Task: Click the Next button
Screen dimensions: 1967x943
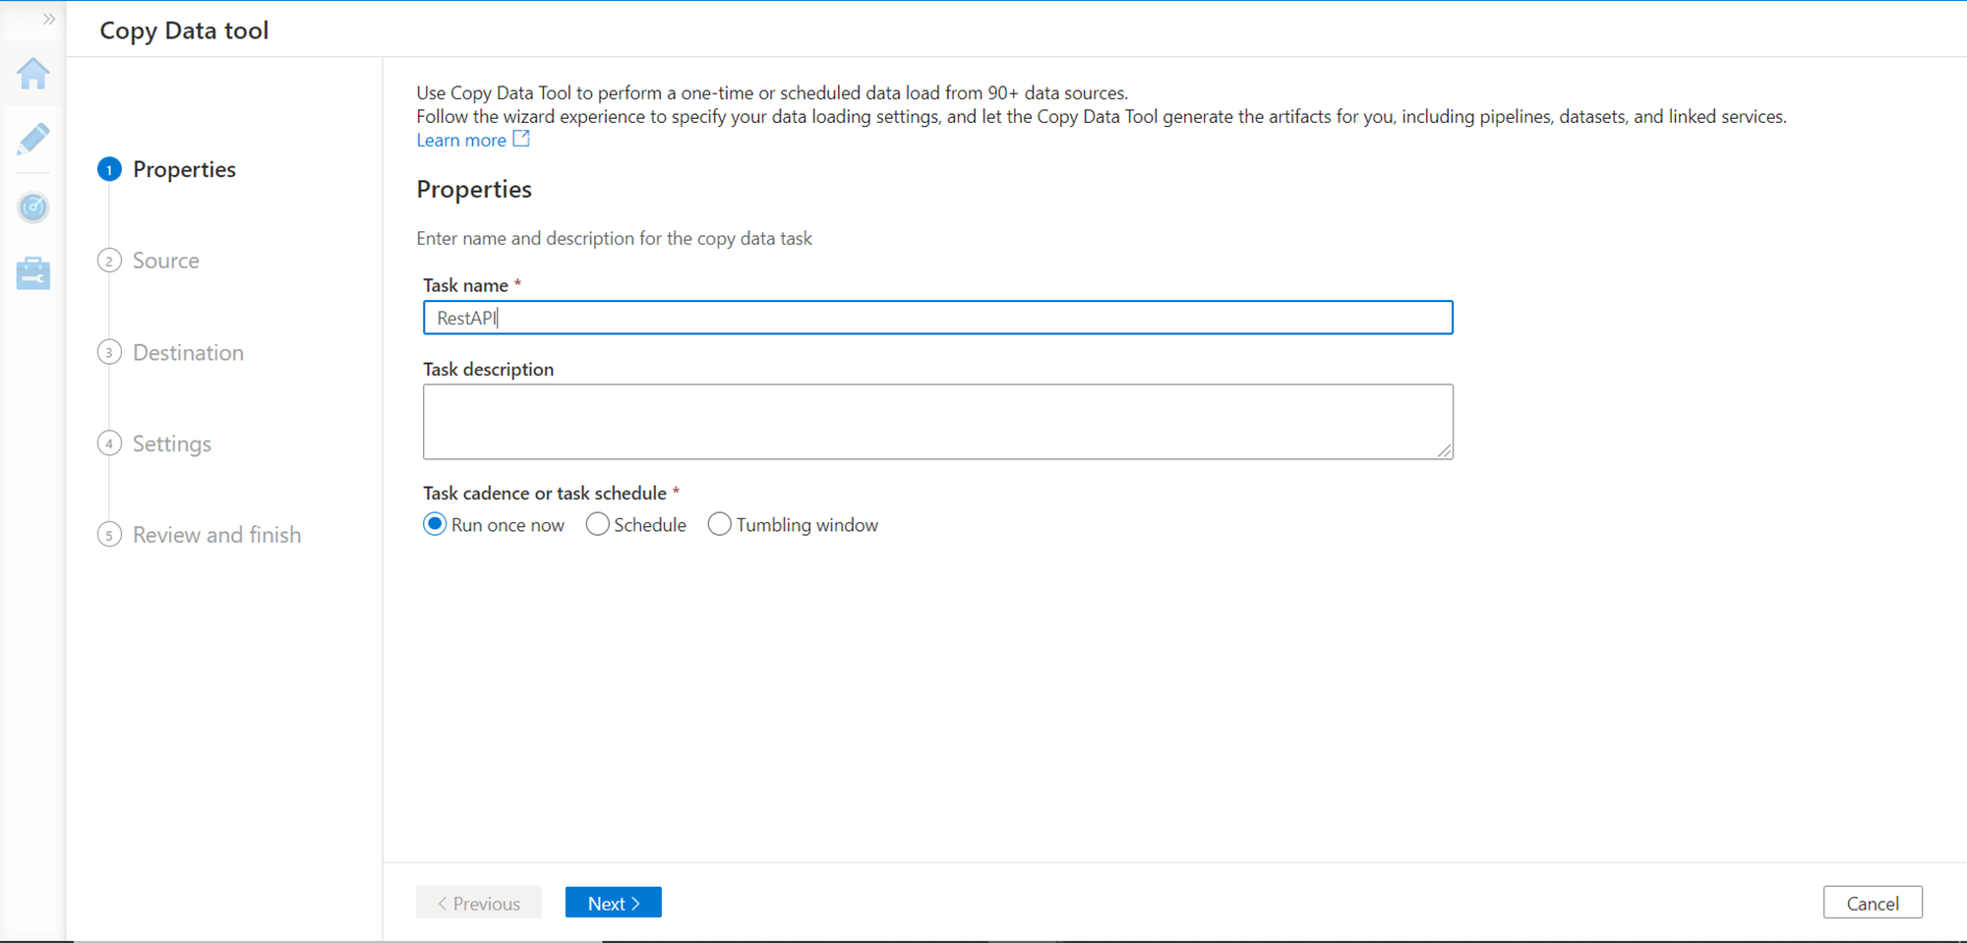Action: coord(613,903)
